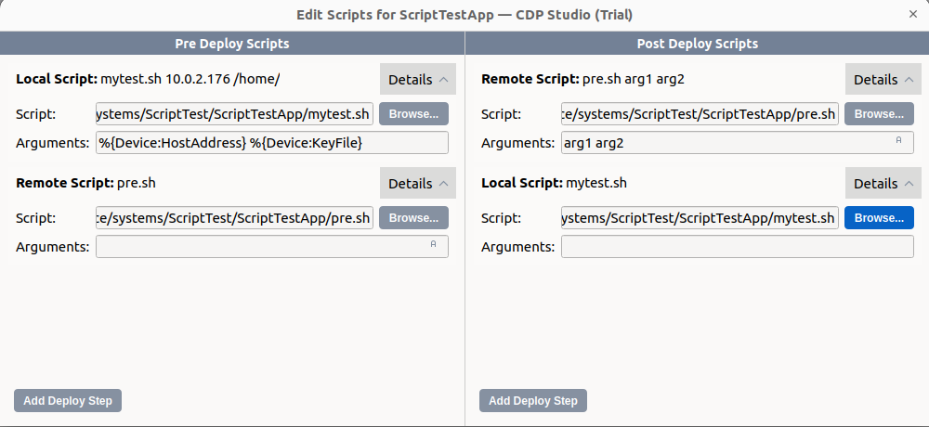Collapse Details for Pre Deploy Remote Script pre.sh

[x=418, y=184]
